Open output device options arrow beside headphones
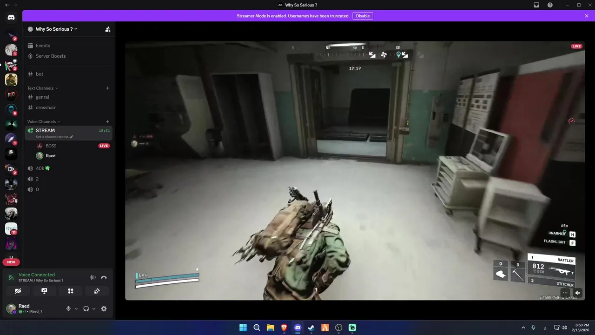Viewport: 595px width, 335px height. pos(94,308)
